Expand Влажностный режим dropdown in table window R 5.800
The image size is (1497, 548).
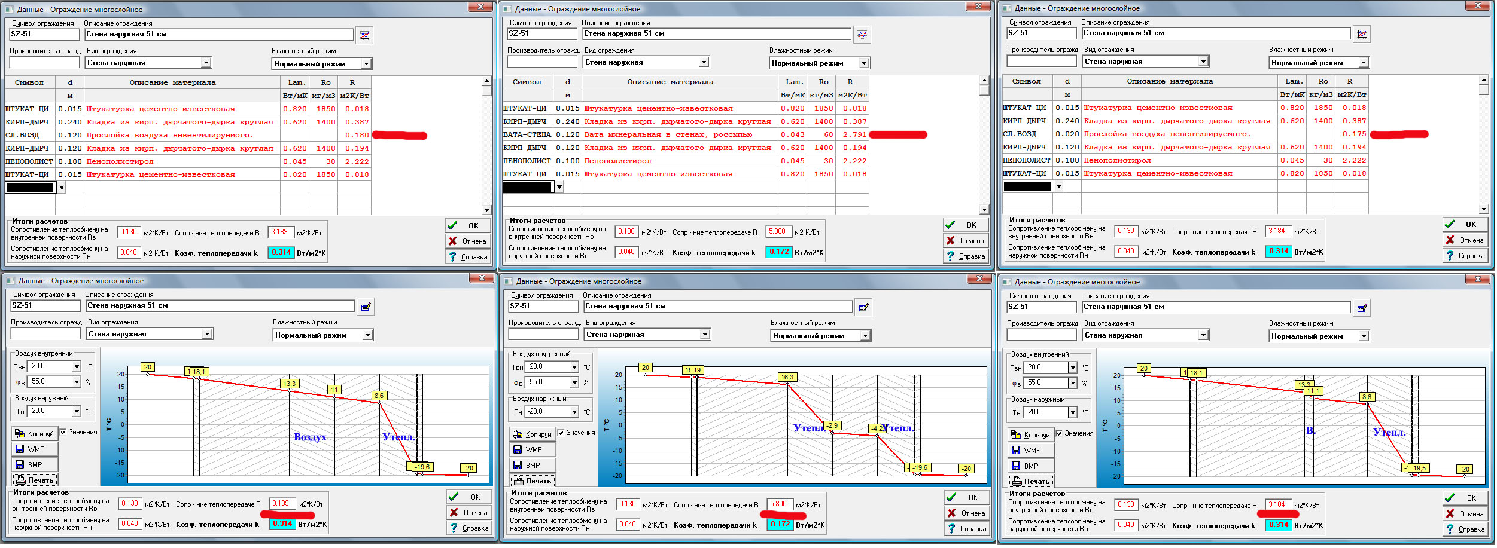(864, 63)
